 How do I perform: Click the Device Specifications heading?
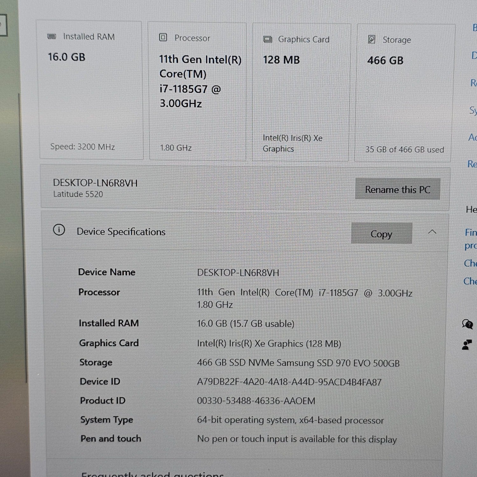[121, 232]
